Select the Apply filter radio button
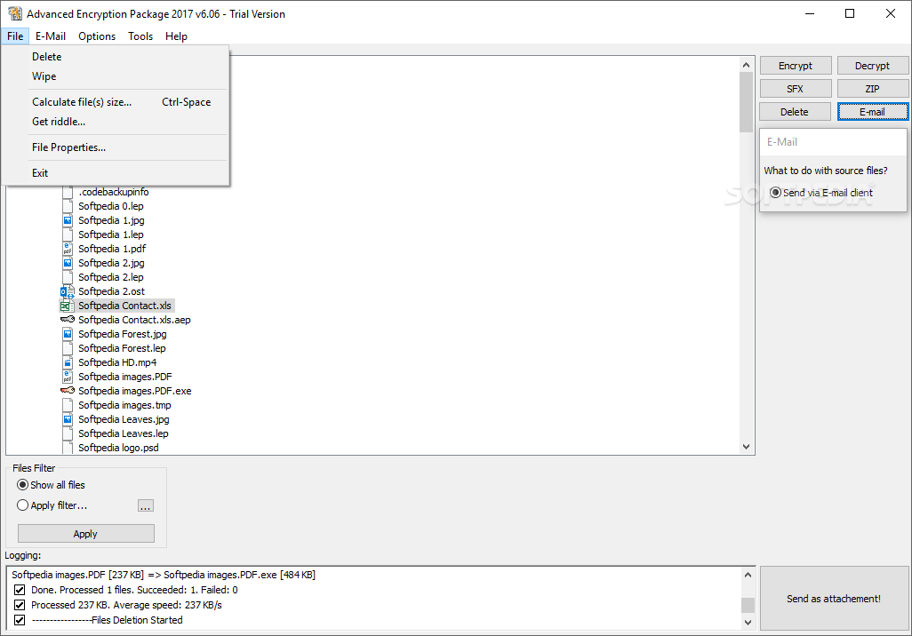This screenshot has height=636, width=912. tap(23, 505)
